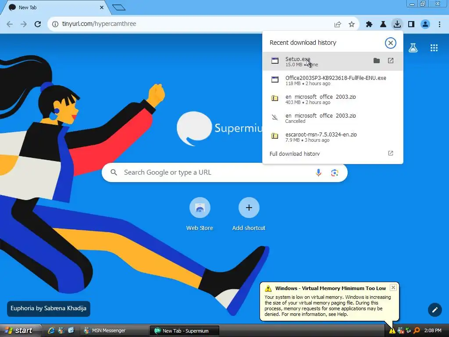Start voice search with the microphone
Image resolution: width=449 pixels, height=337 pixels.
318,172
